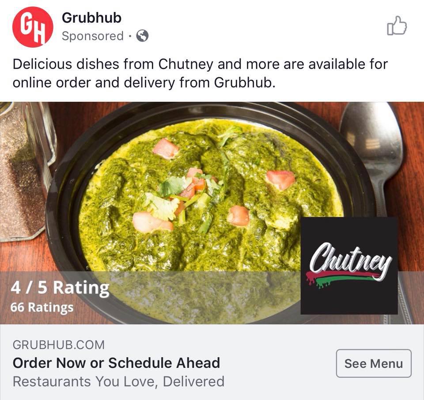This screenshot has height=400, width=424.
Task: Tap the ad caption mentioning Chutney dishes
Action: pyautogui.click(x=200, y=73)
